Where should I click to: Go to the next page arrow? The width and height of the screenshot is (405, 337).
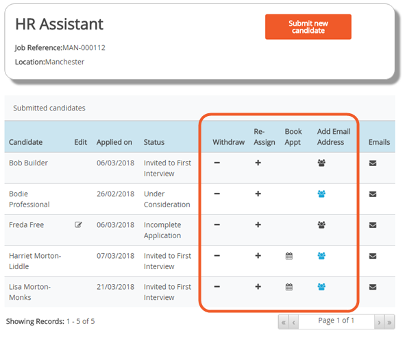click(379, 323)
